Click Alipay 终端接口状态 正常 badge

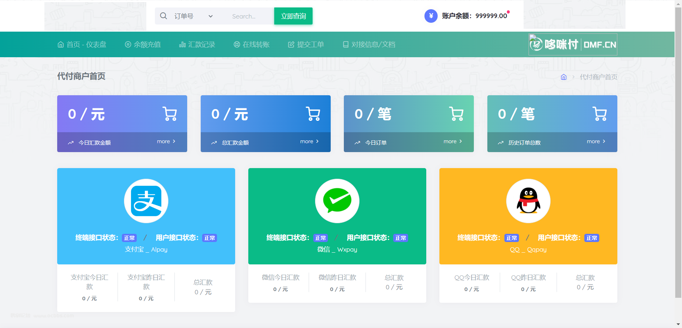[129, 238]
